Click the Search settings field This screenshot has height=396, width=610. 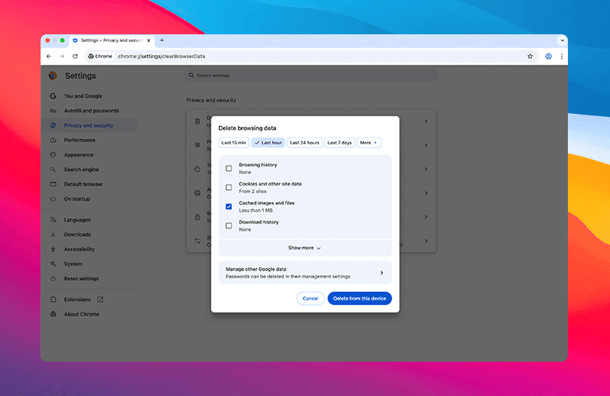311,76
